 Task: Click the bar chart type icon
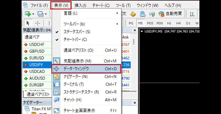[192, 14]
